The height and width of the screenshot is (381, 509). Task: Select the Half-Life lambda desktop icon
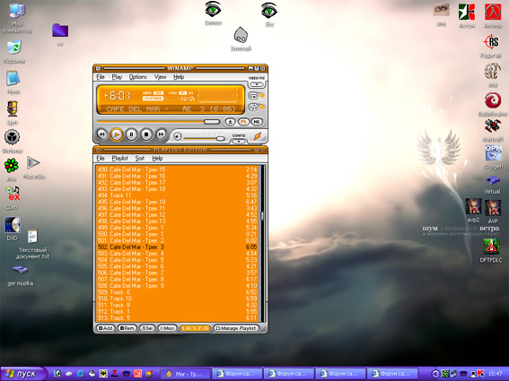click(x=493, y=15)
